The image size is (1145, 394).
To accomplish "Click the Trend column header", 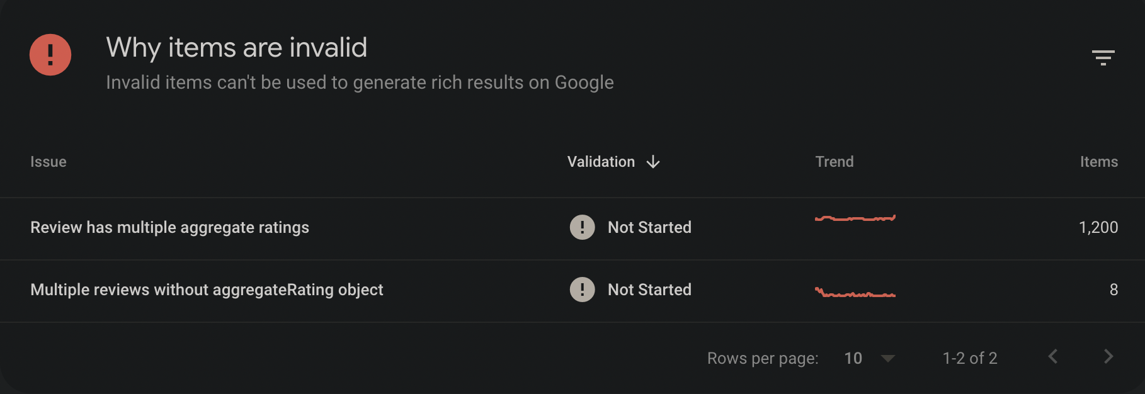I will [835, 162].
